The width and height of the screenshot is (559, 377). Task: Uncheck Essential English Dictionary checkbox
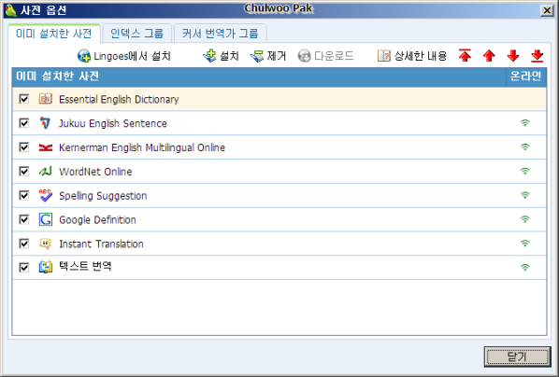coord(24,99)
